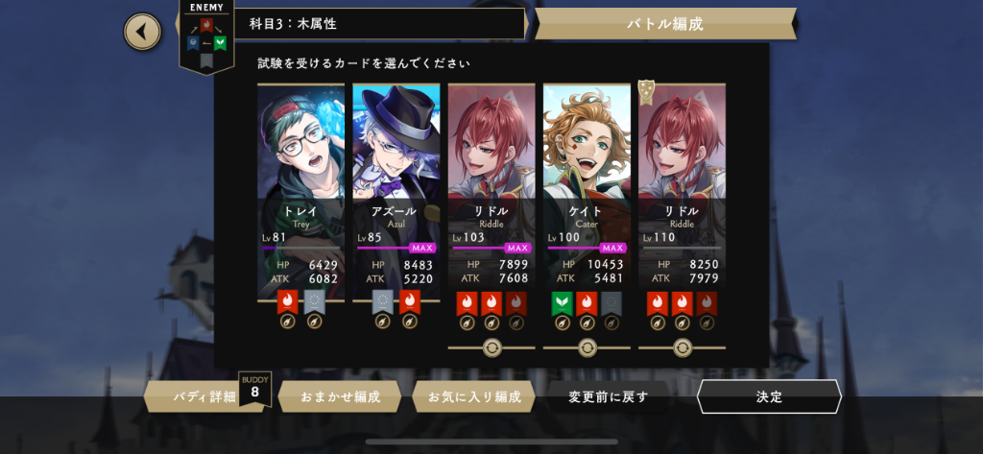The width and height of the screenshot is (983, 454).
Task: Select Trey's red fire magic icon
Action: [288, 302]
